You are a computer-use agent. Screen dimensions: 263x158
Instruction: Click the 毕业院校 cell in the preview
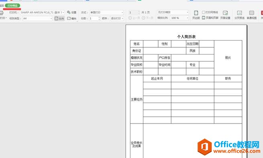pos(137,65)
